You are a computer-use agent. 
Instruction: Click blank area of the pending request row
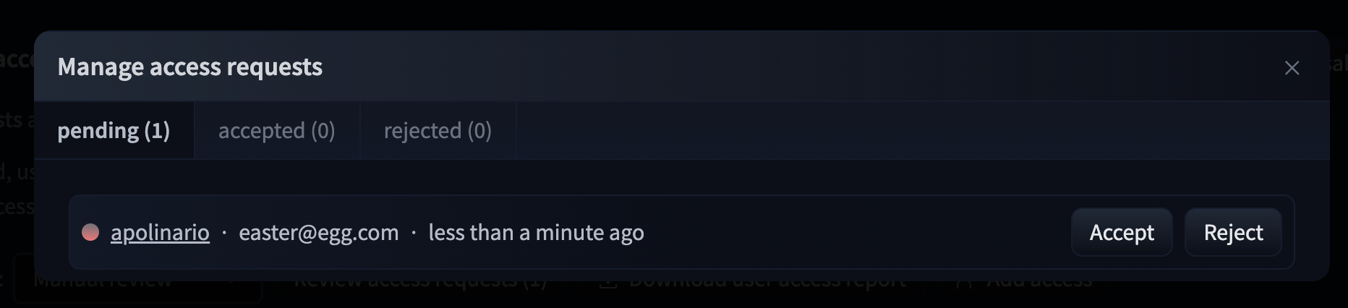853,232
